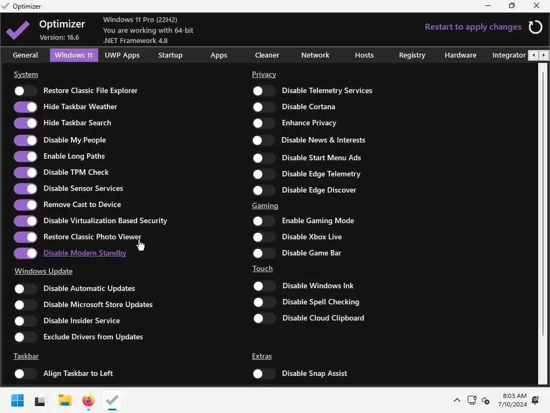Toggle Disable Edge Discover
The image size is (550, 413).
coord(264,191)
